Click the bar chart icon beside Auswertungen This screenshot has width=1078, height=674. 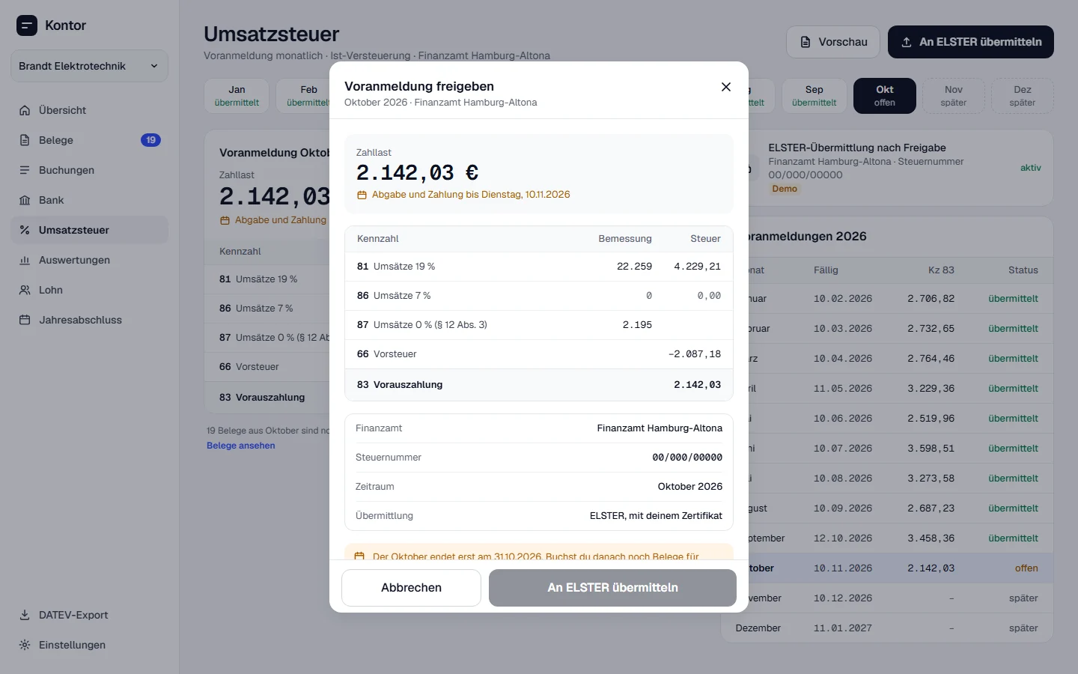(x=25, y=260)
